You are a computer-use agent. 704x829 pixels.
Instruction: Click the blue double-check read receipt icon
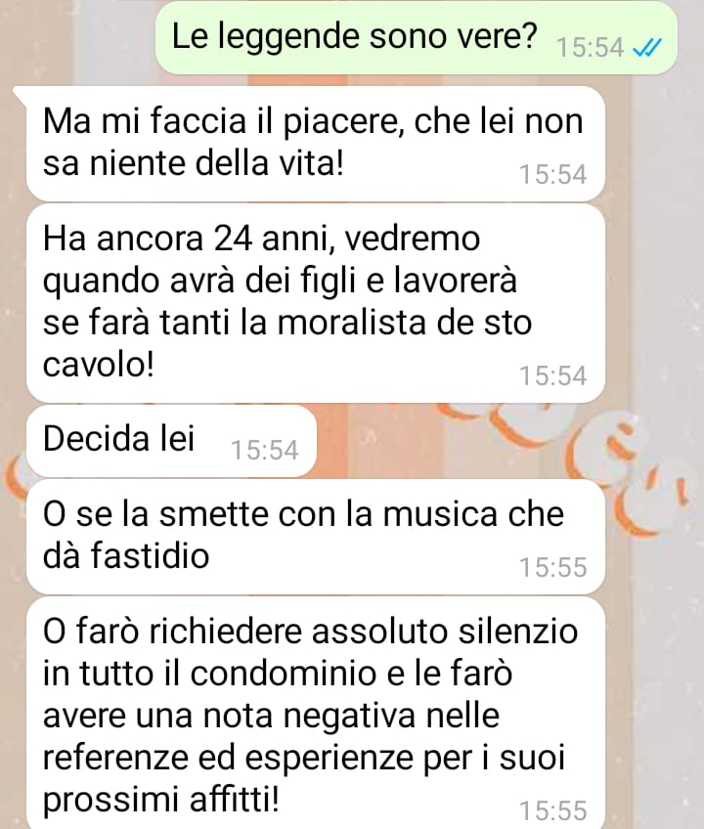647,48
